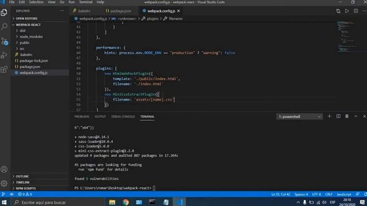Open the editor More Actions ellipsis
Viewport: 367px width, 206px height.
(x=365, y=11)
